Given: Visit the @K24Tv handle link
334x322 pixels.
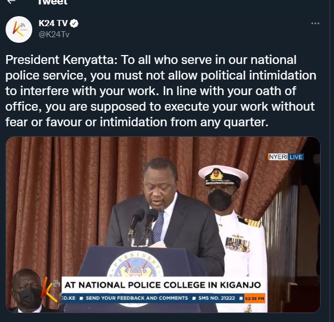Looking at the screenshot, I should 54,34.
